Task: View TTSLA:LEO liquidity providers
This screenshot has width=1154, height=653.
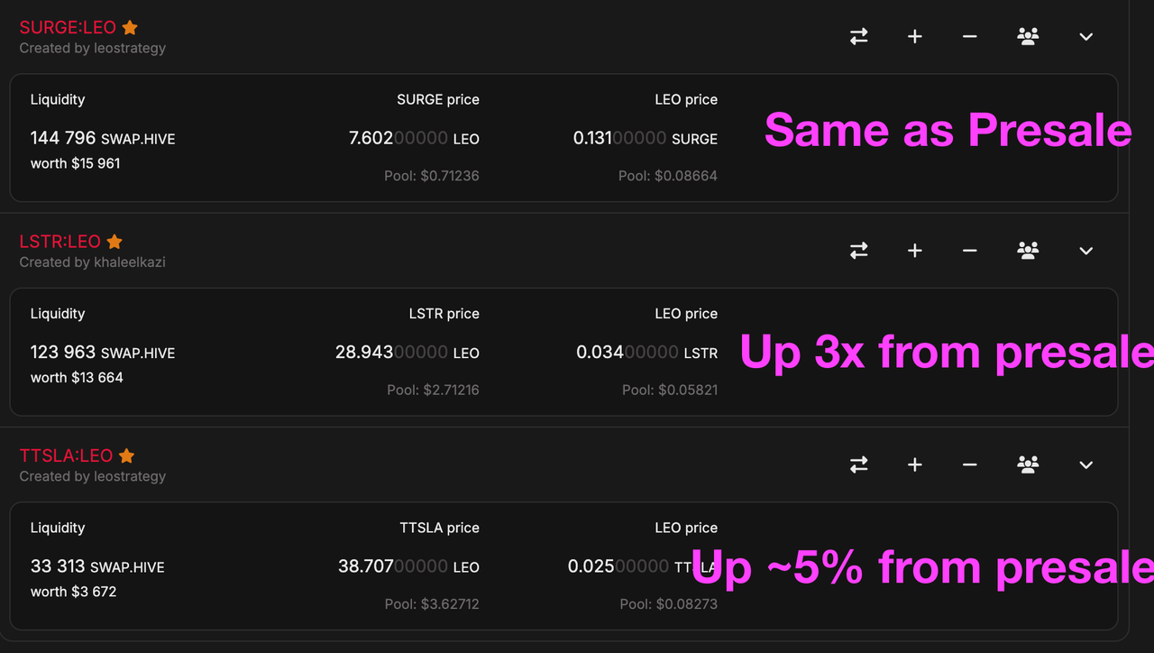Action: point(1028,464)
